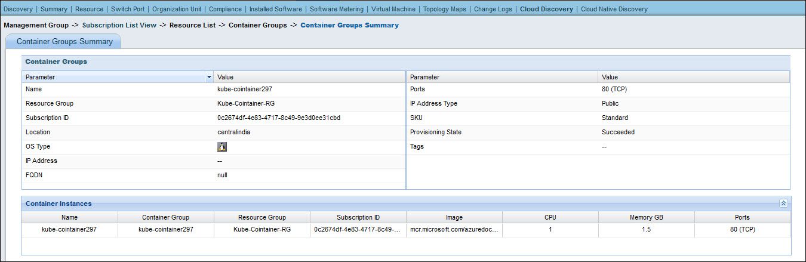Click the Container Group cell in instances row
Image resolution: width=806 pixels, height=262 pixels.
(165, 230)
